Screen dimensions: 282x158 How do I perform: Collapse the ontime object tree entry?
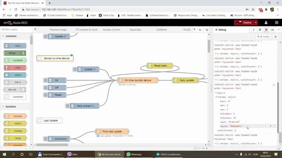click(x=216, y=97)
